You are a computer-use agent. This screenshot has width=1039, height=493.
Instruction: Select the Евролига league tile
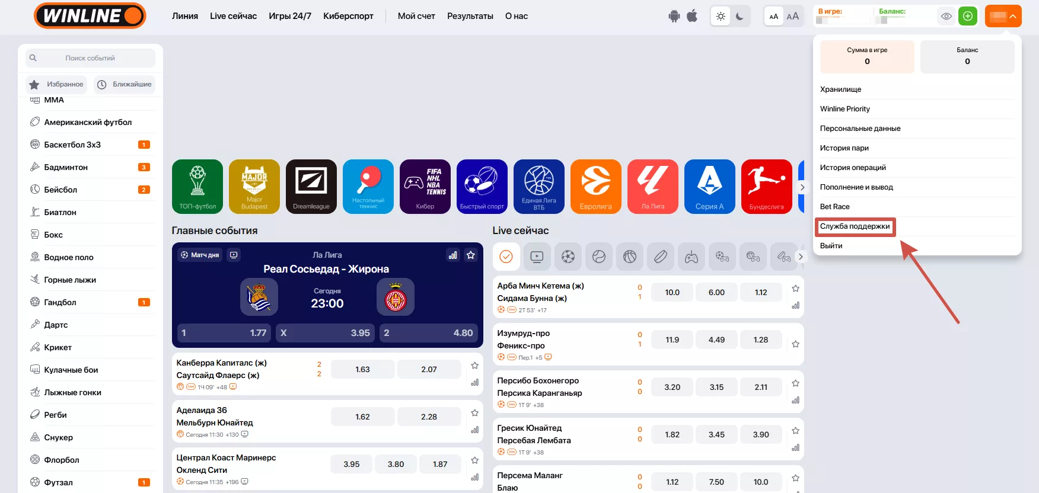click(595, 186)
